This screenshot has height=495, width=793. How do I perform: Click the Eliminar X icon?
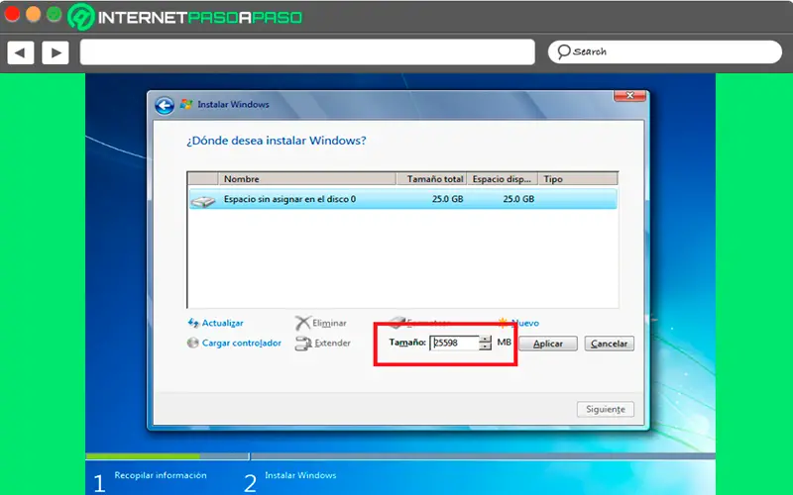(302, 323)
